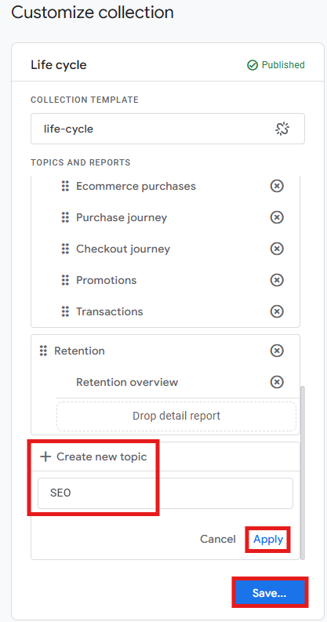Click the Customize collection heading
The width and height of the screenshot is (327, 622).
click(x=93, y=13)
